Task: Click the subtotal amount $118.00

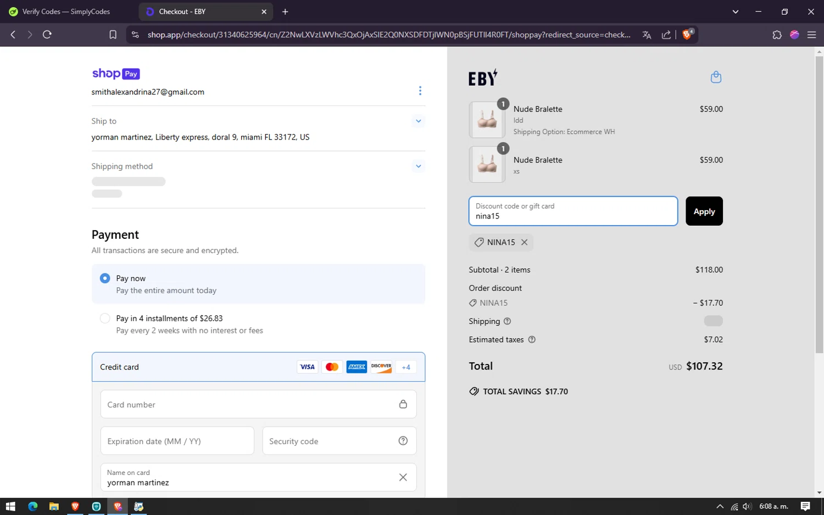Action: pos(709,270)
